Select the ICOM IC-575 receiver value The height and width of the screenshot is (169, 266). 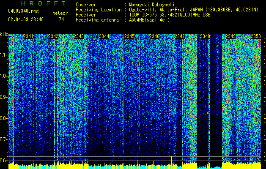[170, 15]
